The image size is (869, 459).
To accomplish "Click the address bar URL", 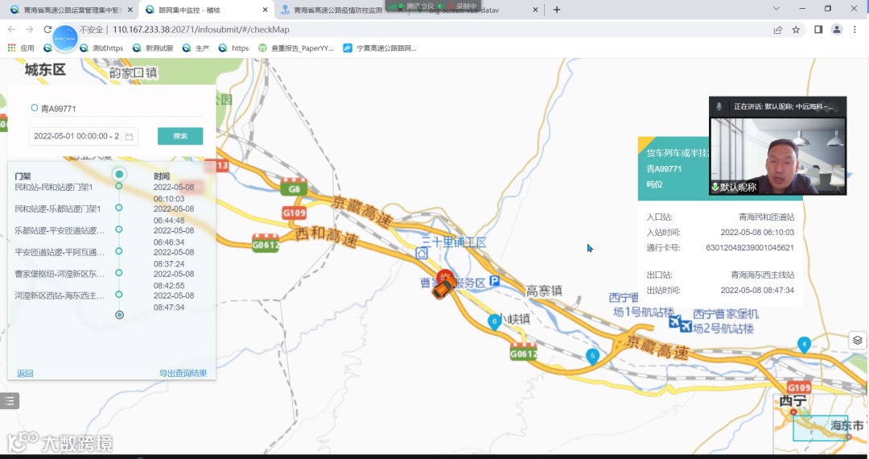I will 200,30.
